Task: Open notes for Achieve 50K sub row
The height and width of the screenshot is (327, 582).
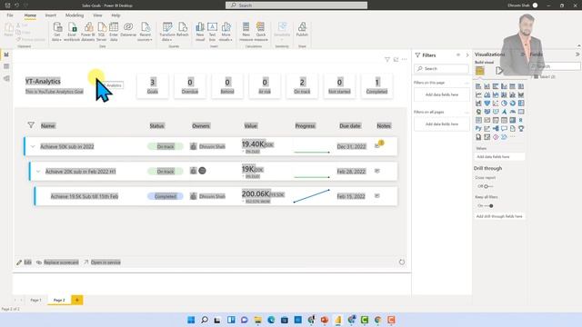Action: pos(377,146)
